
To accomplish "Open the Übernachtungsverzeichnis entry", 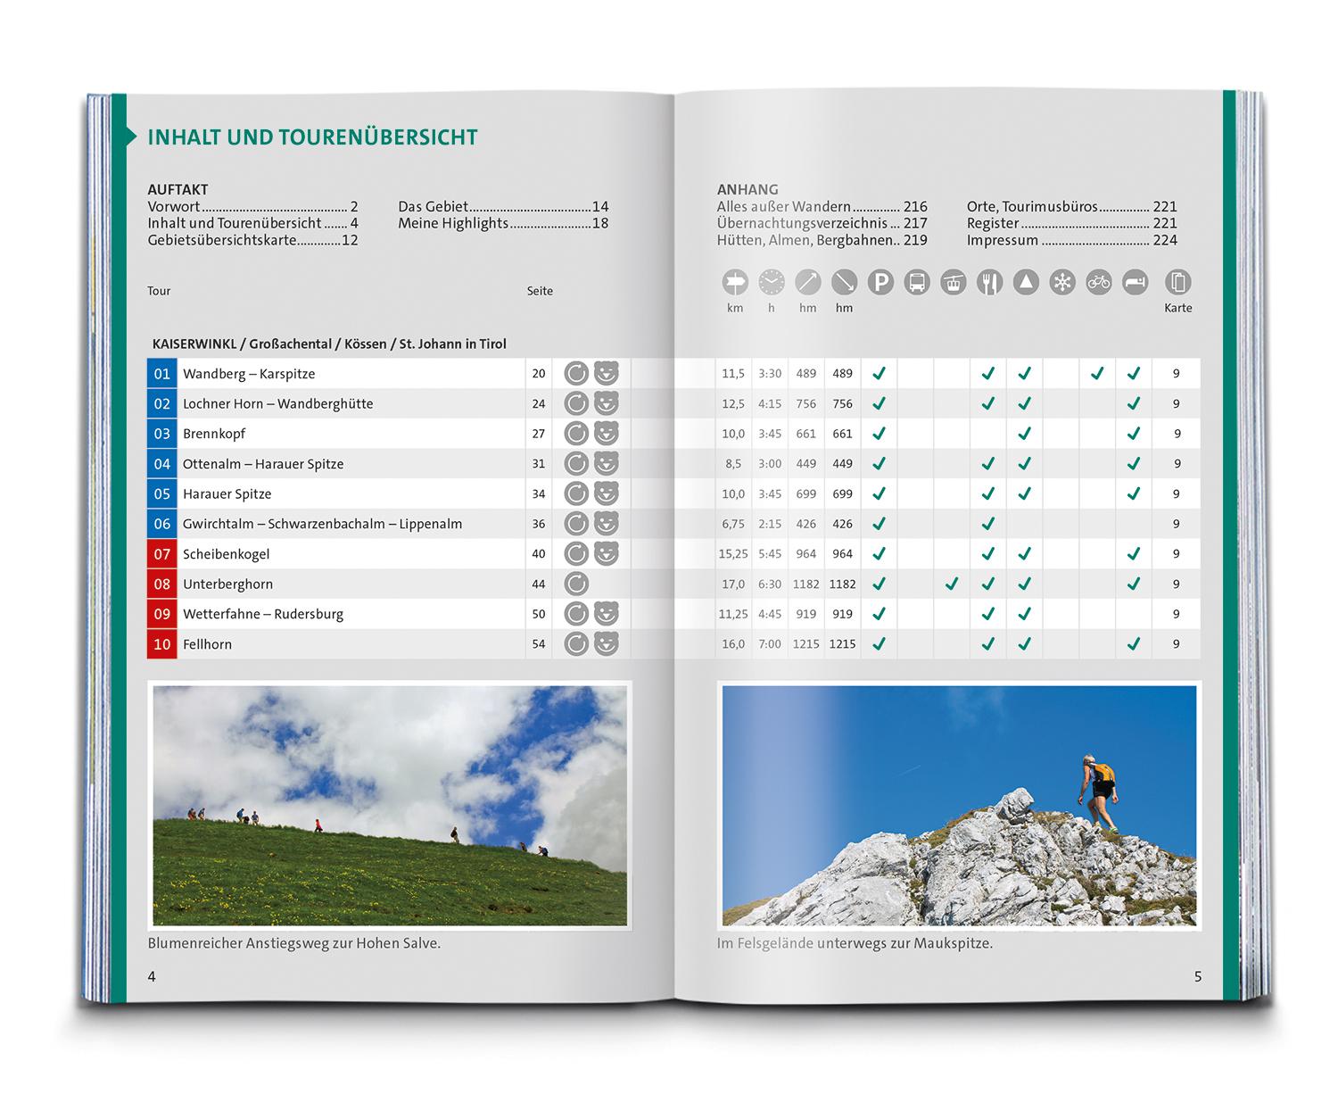I will [x=822, y=223].
